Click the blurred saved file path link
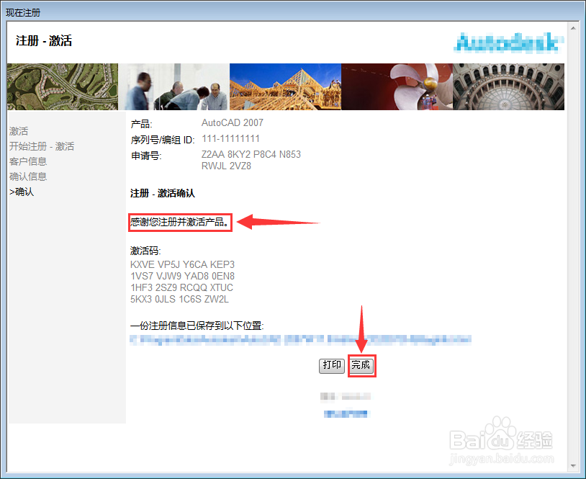Screen dimensions: 586x479 [x=300, y=339]
